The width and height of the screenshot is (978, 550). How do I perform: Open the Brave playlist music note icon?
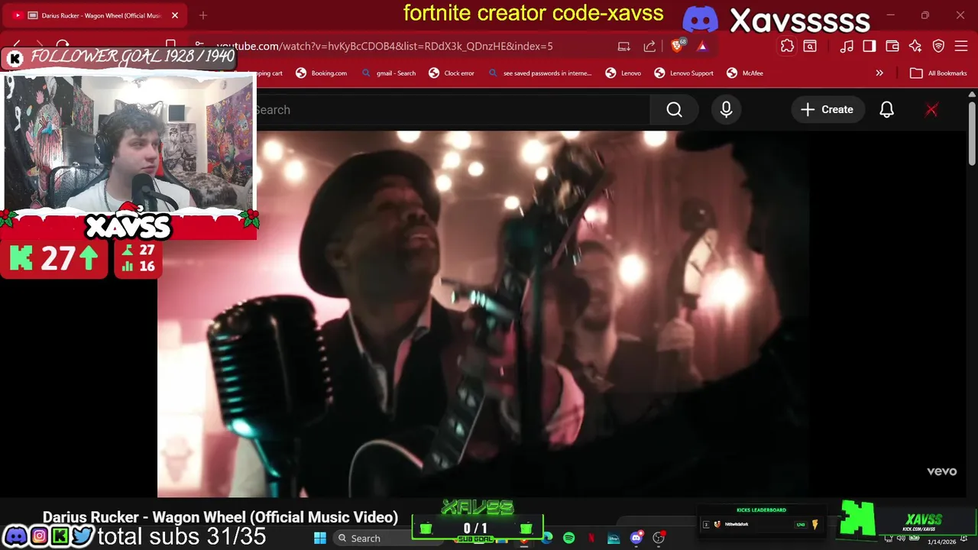click(x=847, y=47)
